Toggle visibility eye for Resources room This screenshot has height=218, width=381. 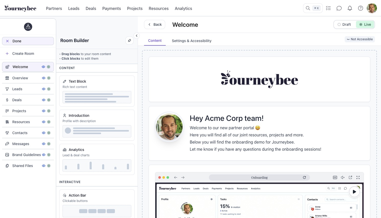(x=44, y=122)
